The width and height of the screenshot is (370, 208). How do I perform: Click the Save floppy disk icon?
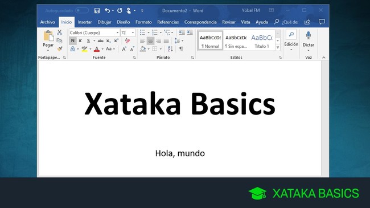(97, 11)
